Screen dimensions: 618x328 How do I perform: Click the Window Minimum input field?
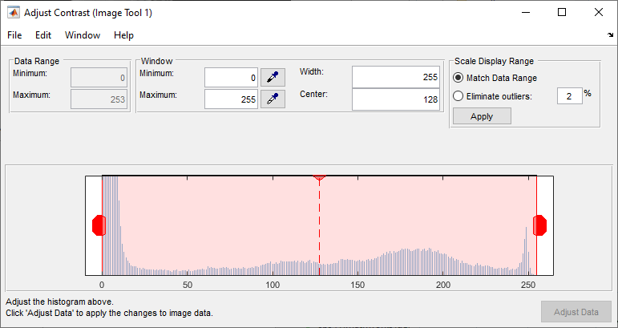click(231, 78)
